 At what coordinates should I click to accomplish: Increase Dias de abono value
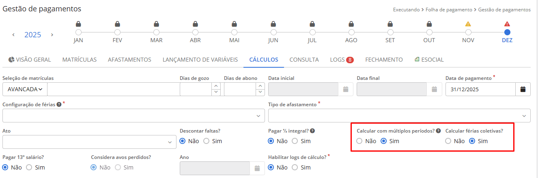pos(260,86)
